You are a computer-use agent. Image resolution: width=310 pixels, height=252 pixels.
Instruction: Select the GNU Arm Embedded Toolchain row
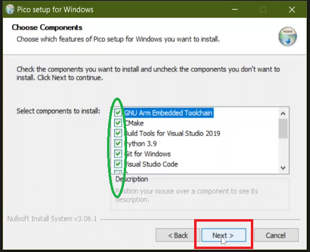pyautogui.click(x=168, y=113)
